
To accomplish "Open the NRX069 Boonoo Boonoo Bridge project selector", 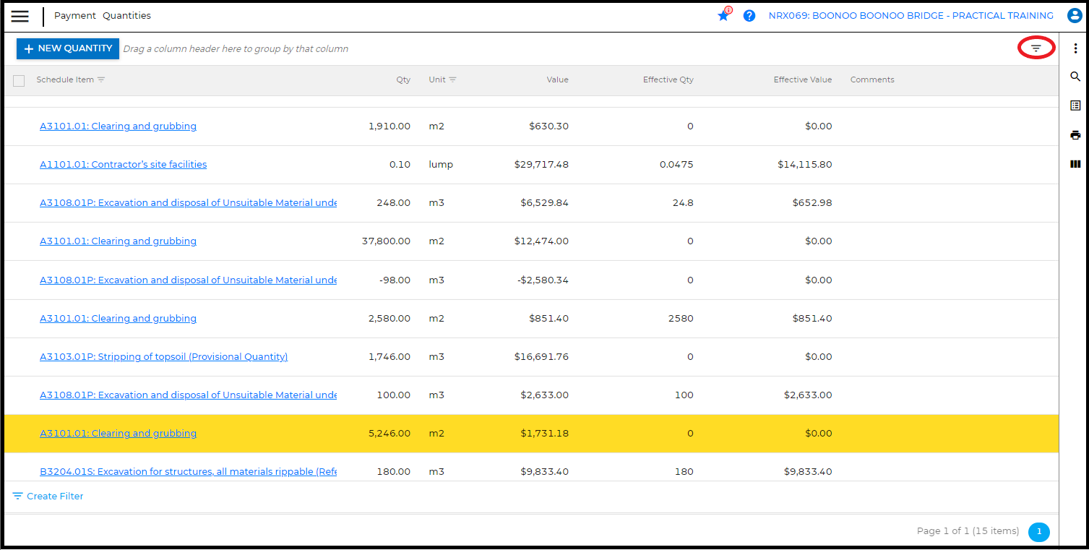I will pos(911,16).
